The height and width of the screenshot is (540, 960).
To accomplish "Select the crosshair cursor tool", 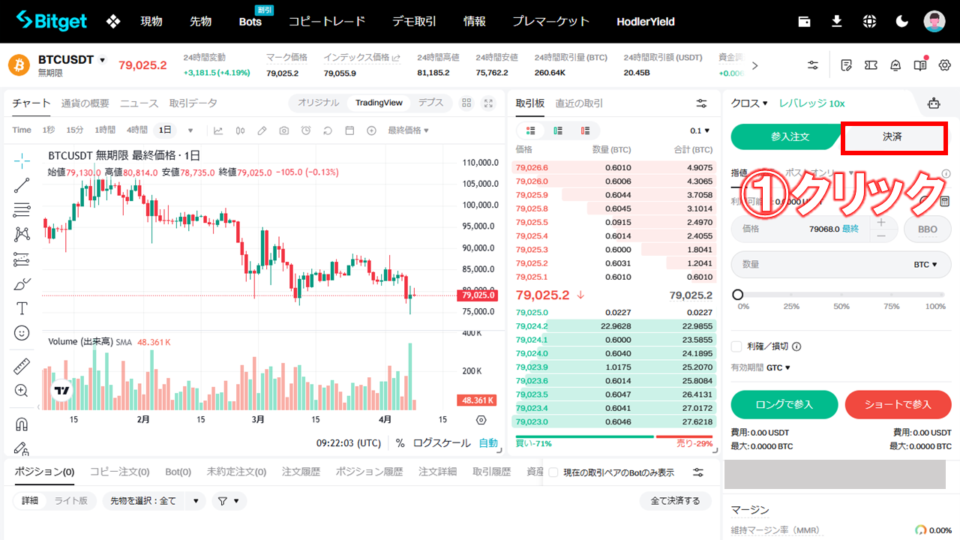I will [20, 160].
